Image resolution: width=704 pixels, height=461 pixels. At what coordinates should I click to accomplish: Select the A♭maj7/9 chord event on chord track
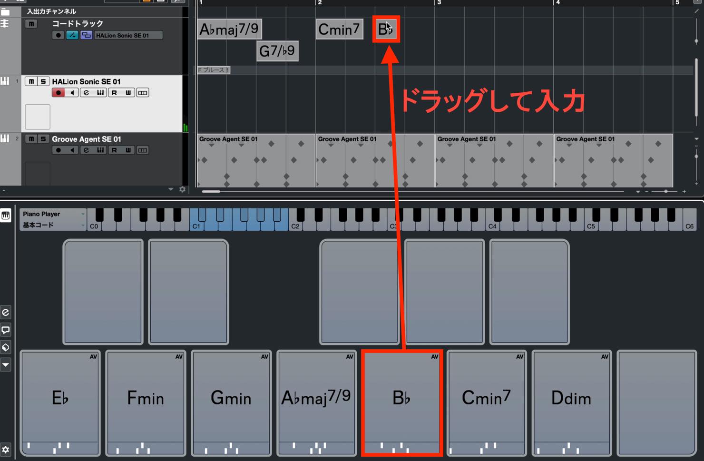[229, 29]
